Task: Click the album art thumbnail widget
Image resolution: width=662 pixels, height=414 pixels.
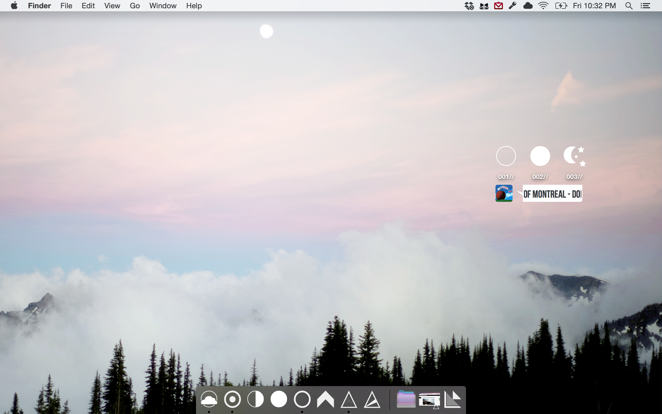Action: tap(504, 193)
